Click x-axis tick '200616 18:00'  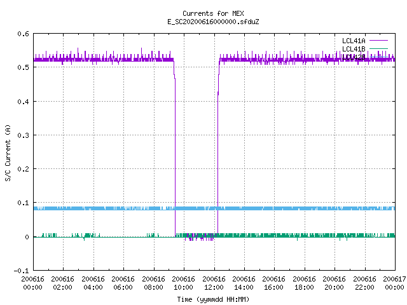point(304,283)
